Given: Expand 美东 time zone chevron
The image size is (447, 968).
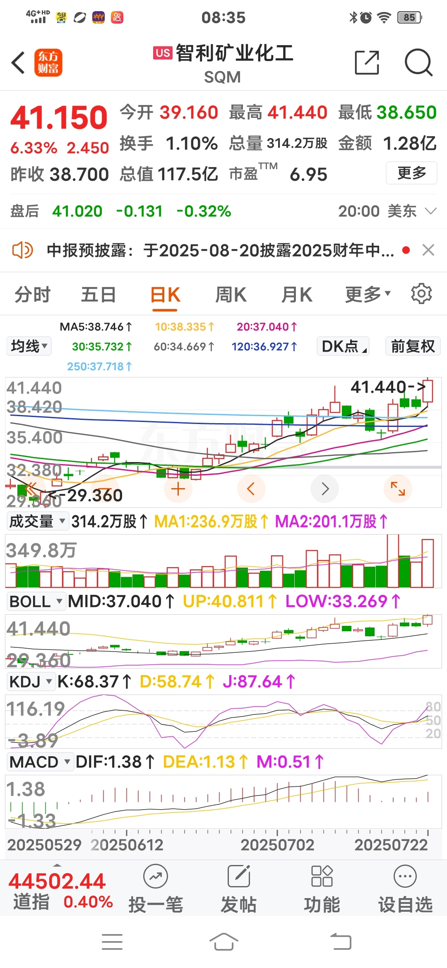Looking at the screenshot, I should click(x=431, y=211).
